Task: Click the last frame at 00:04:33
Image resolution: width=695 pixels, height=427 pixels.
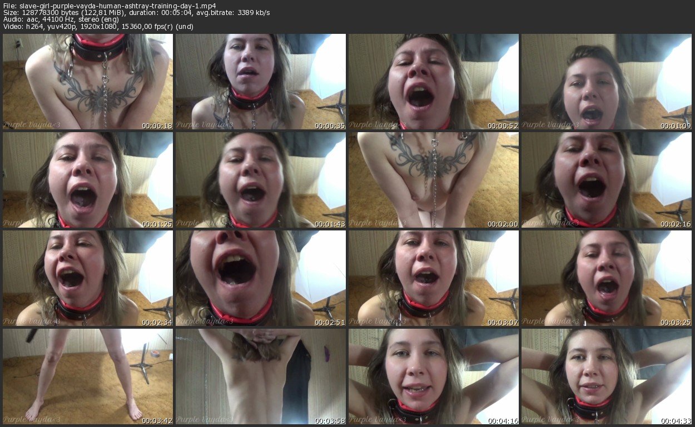Action: (607, 376)
